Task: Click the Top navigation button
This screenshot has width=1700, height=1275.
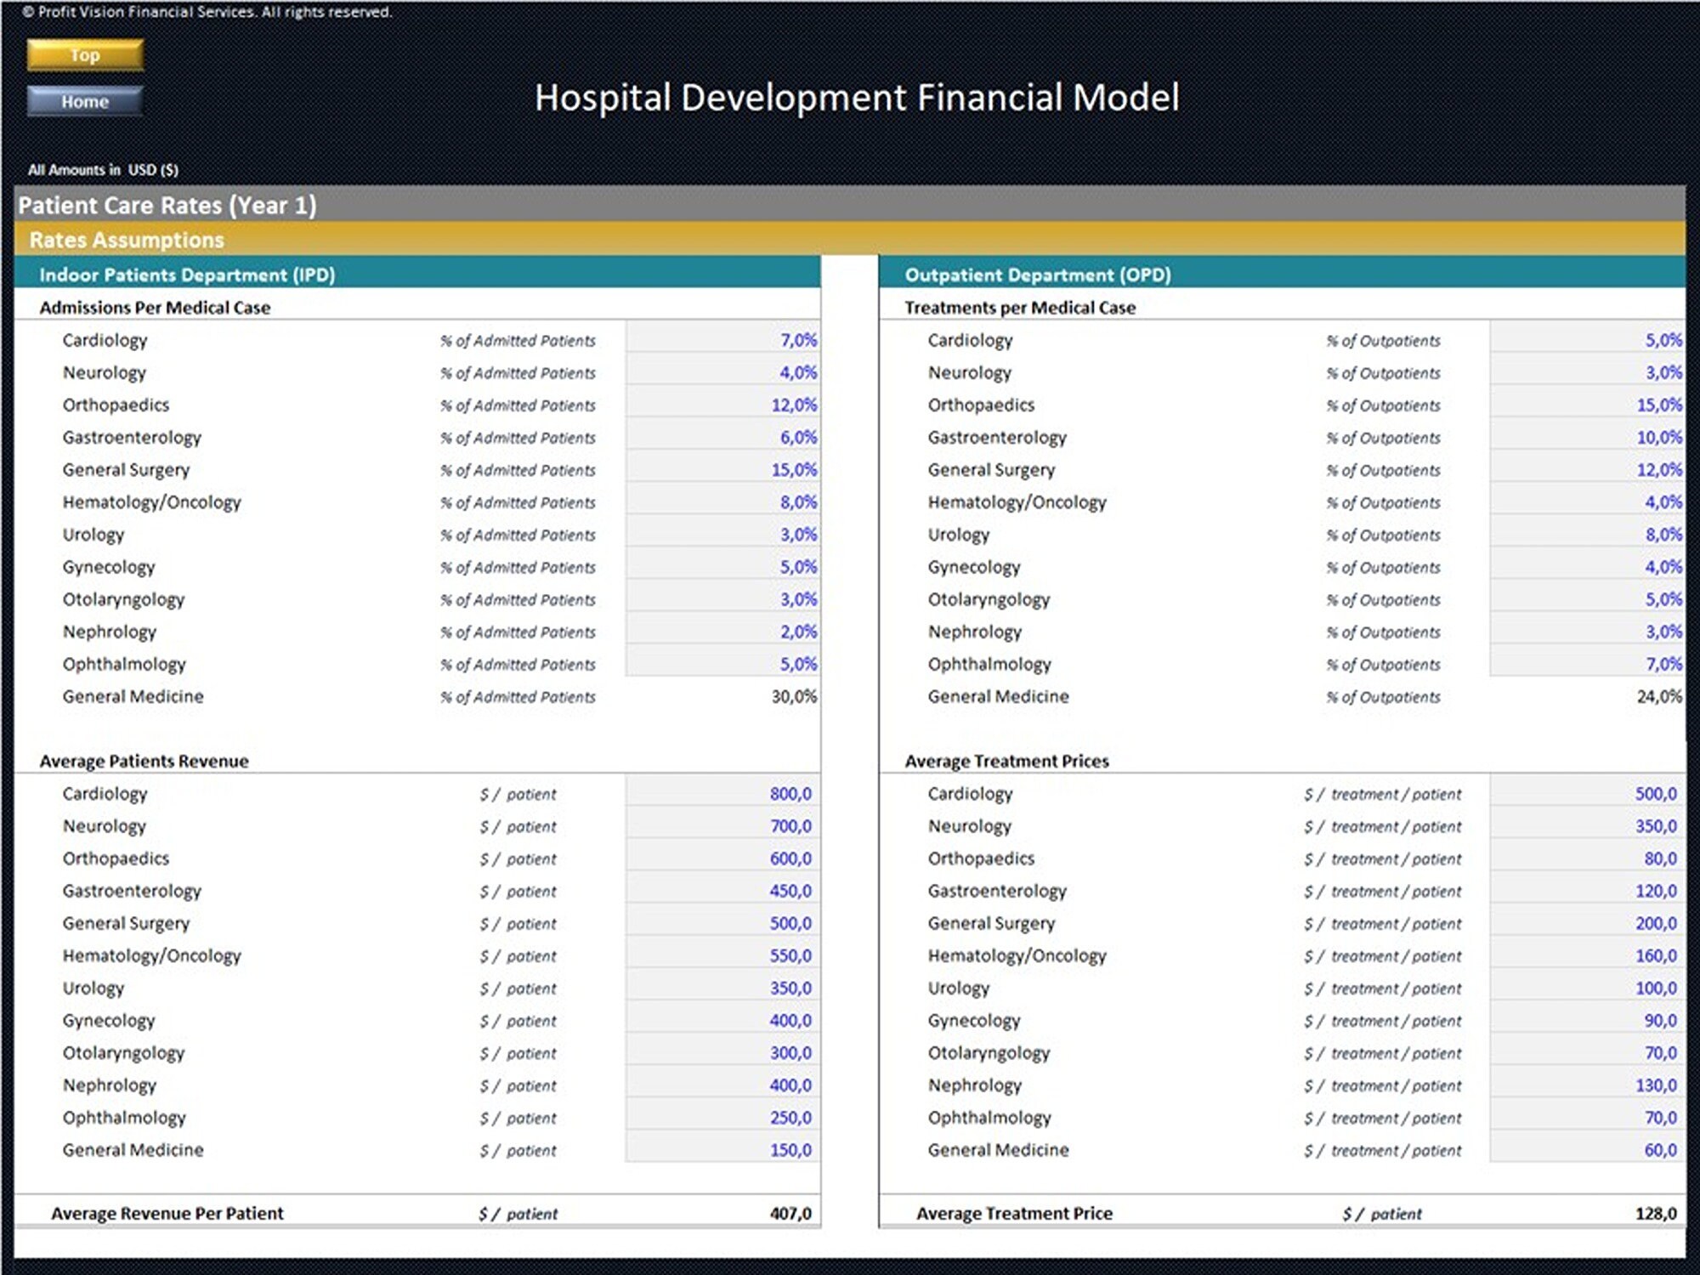Action: [84, 54]
